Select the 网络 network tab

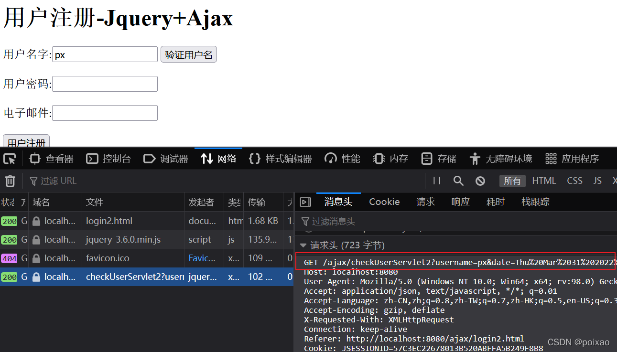[x=218, y=159]
